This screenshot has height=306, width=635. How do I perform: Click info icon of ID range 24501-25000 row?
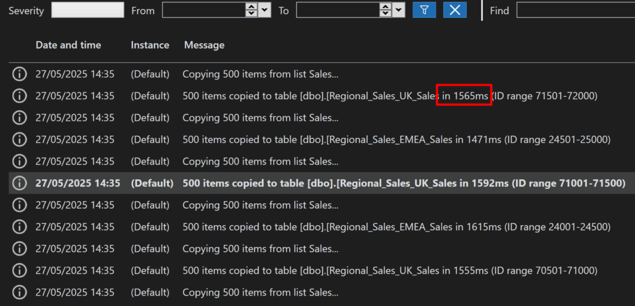coord(19,140)
